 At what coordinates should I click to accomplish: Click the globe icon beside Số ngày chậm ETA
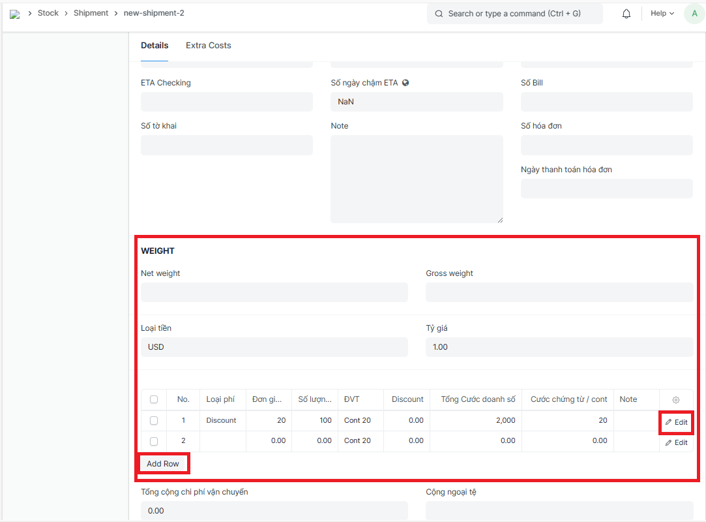click(405, 83)
